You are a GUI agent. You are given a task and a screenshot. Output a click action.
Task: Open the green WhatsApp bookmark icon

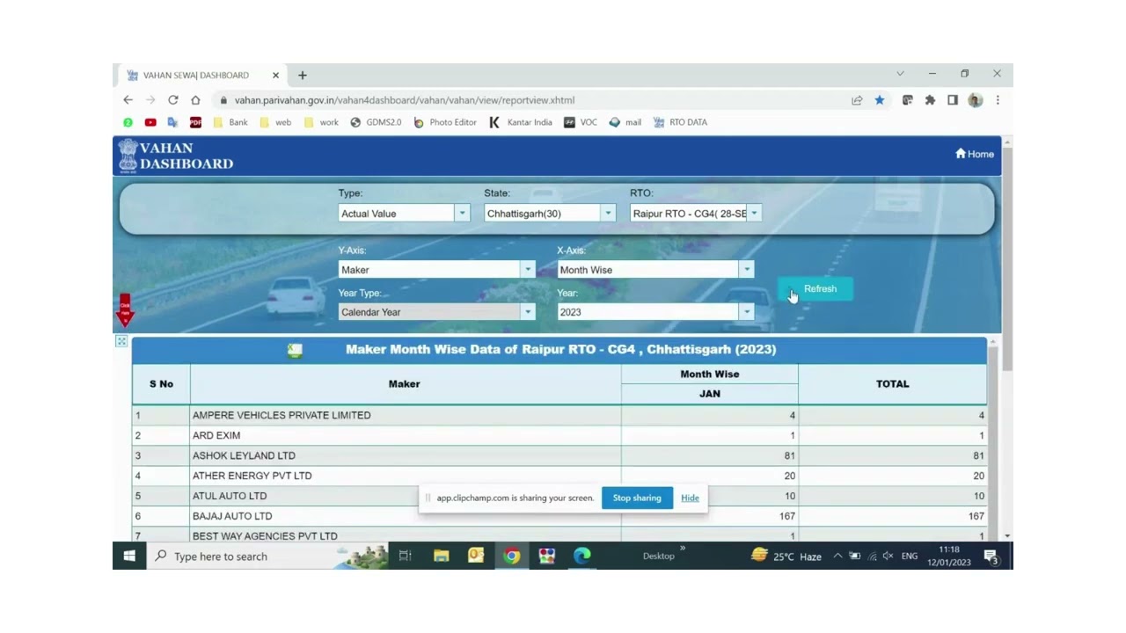tap(128, 122)
